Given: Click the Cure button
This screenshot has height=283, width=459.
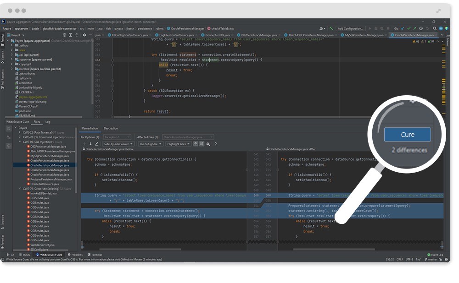Looking at the screenshot, I should click(x=407, y=135).
